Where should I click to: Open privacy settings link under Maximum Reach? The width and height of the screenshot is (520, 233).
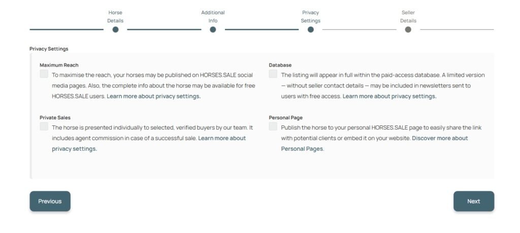click(153, 96)
